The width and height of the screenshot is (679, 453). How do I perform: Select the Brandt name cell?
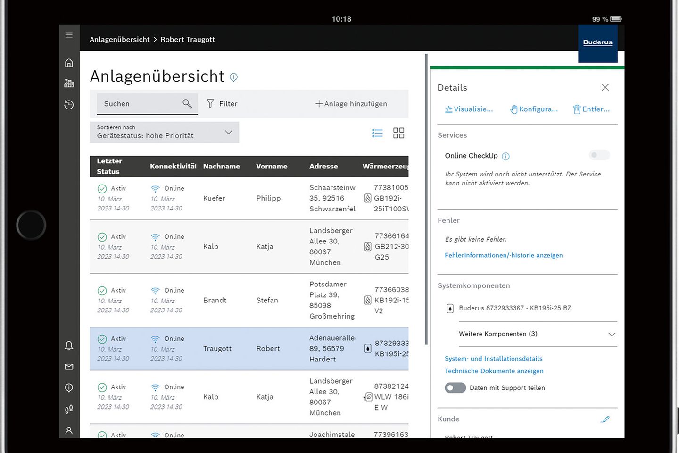click(215, 300)
